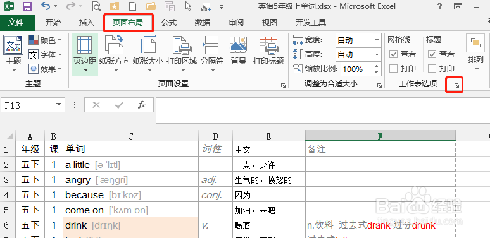
Task: Select all cells with corner triangle
Action: (8, 136)
